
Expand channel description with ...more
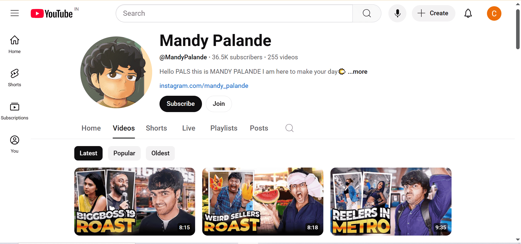[x=357, y=72]
